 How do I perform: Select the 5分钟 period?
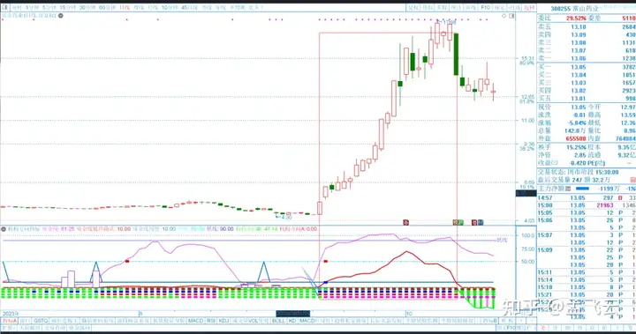pyautogui.click(x=49, y=8)
